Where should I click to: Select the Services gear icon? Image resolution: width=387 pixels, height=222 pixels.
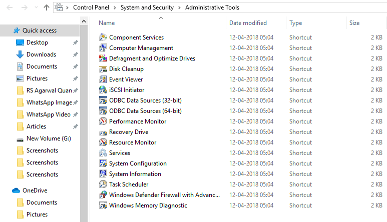(103, 153)
